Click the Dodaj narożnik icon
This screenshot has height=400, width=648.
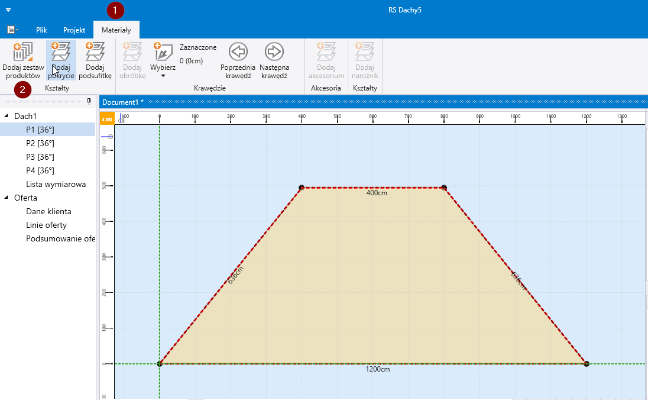365,53
